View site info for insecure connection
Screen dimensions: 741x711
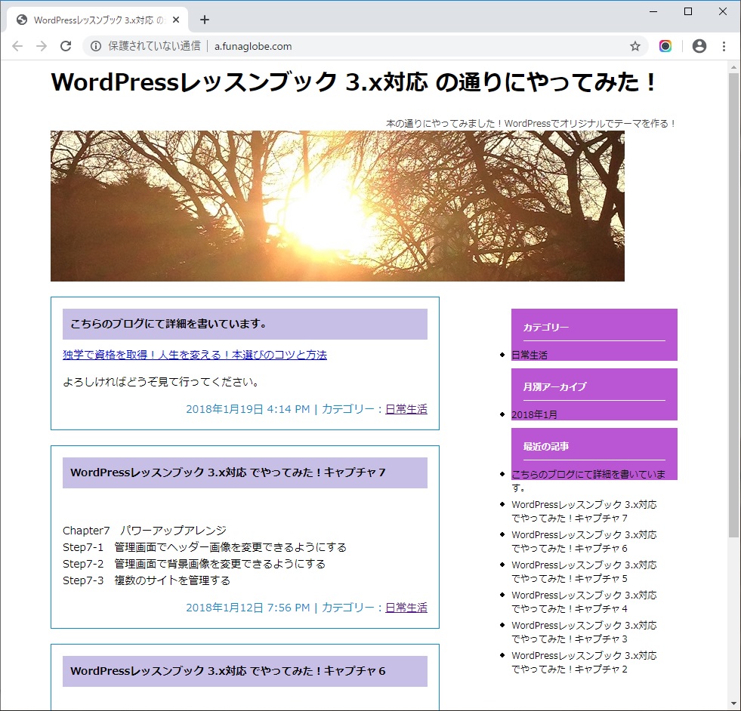pyautogui.click(x=96, y=46)
